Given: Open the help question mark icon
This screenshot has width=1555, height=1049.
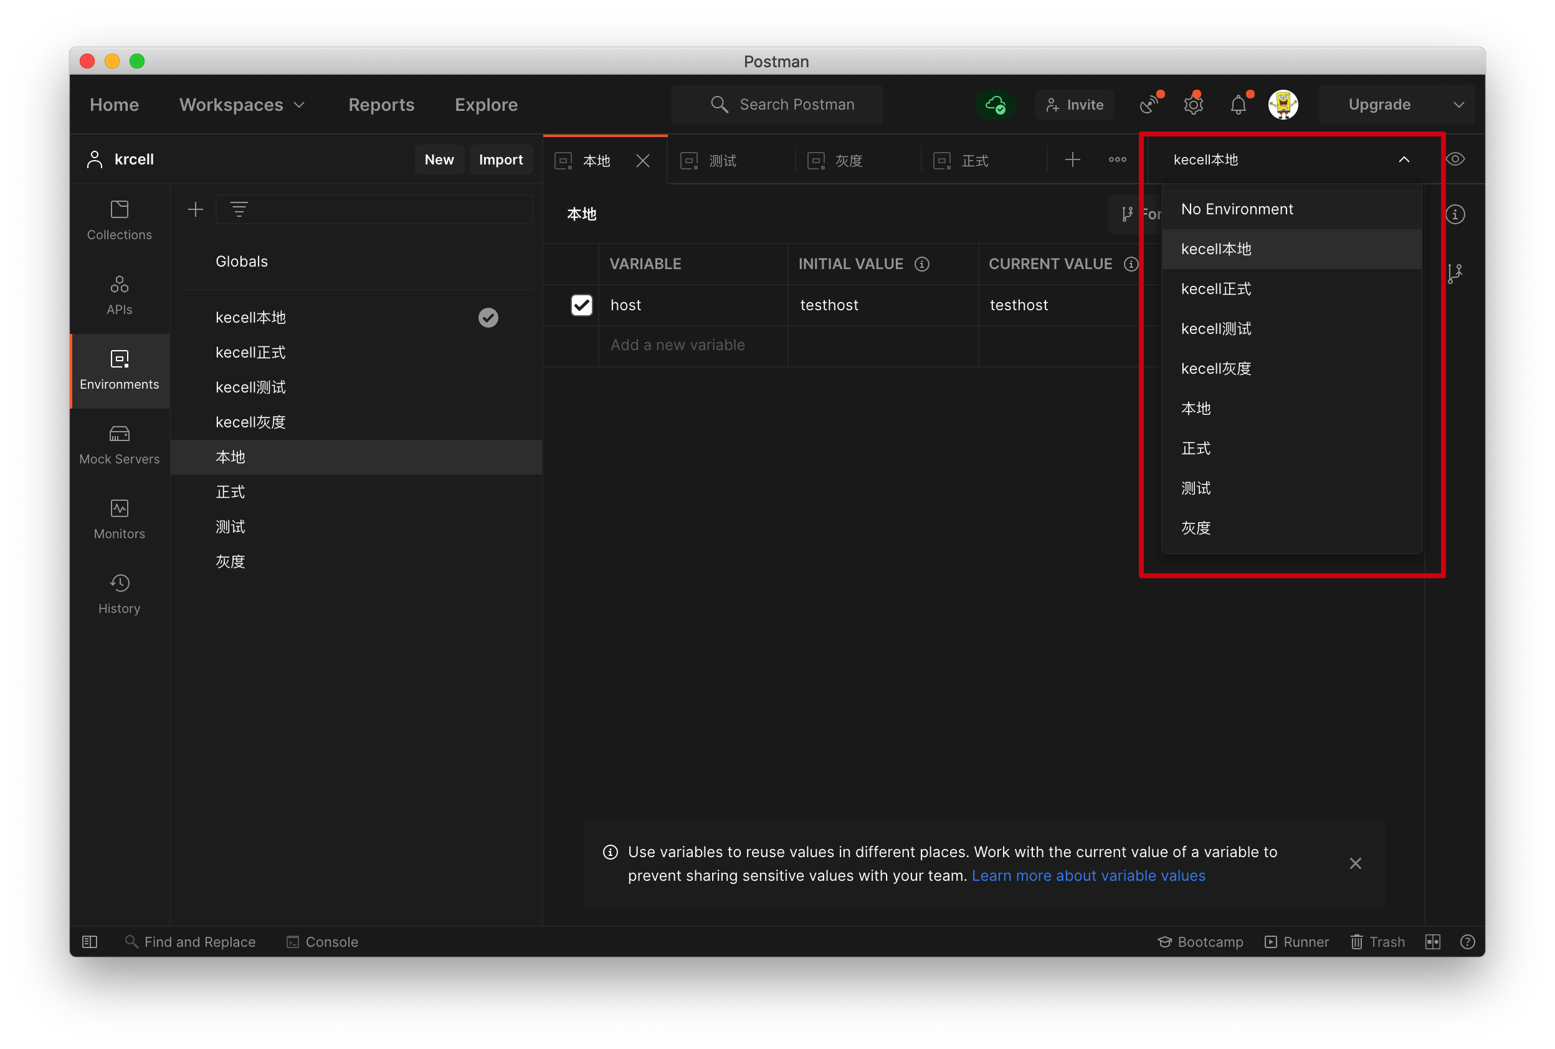Looking at the screenshot, I should pyautogui.click(x=1467, y=941).
